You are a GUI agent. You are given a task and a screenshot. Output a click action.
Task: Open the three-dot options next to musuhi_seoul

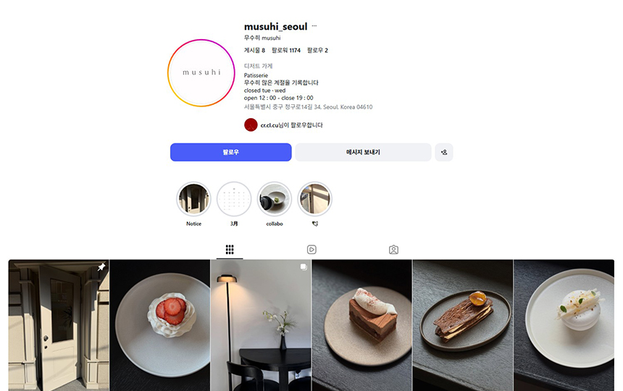point(314,26)
